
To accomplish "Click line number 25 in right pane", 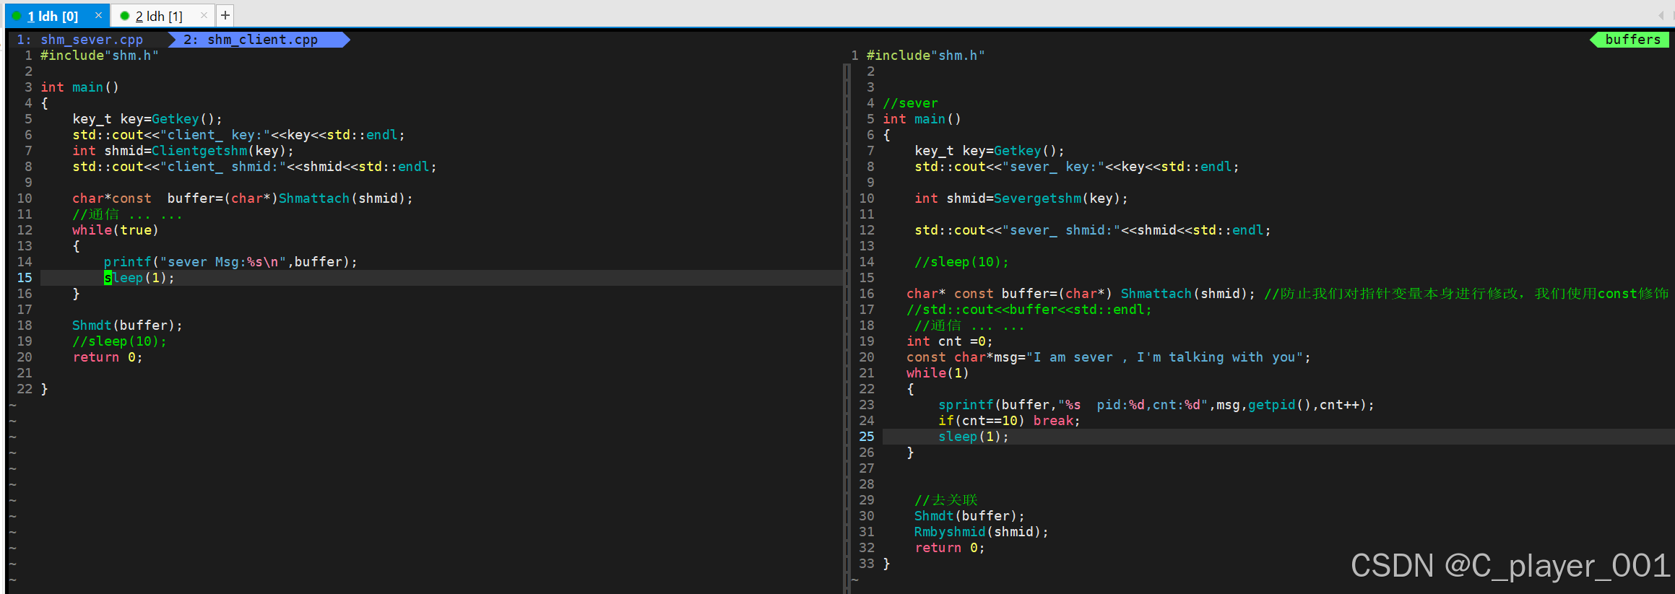I will [866, 437].
